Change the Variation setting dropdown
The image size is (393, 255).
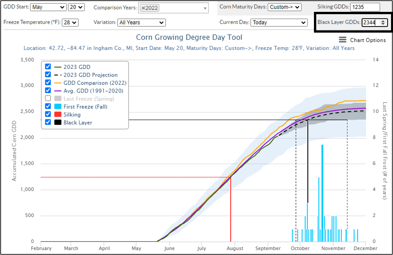pyautogui.click(x=141, y=22)
